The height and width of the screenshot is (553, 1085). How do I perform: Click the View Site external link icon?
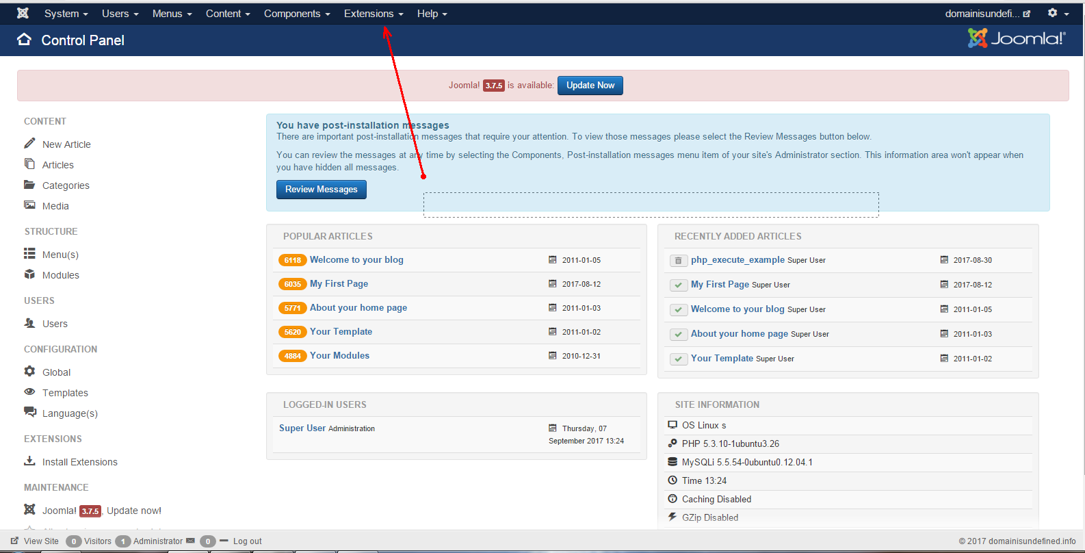14,541
